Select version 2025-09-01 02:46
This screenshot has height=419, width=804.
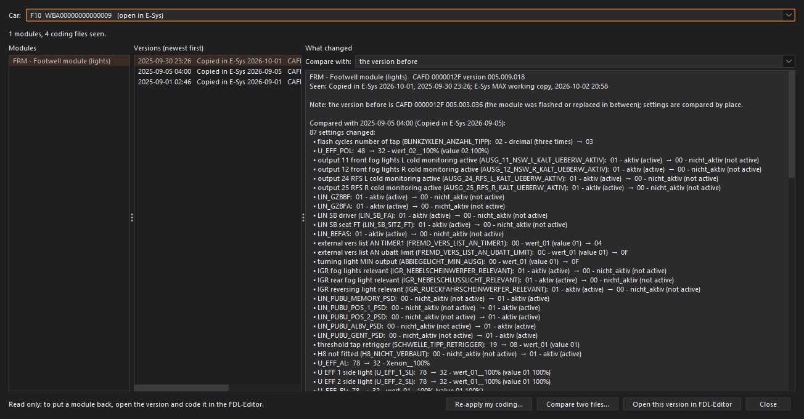pyautogui.click(x=218, y=81)
